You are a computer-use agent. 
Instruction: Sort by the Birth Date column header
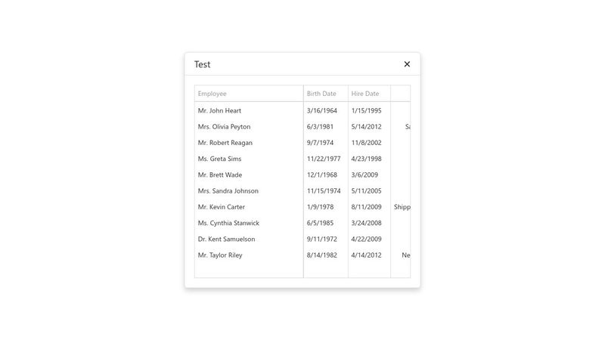click(x=326, y=94)
